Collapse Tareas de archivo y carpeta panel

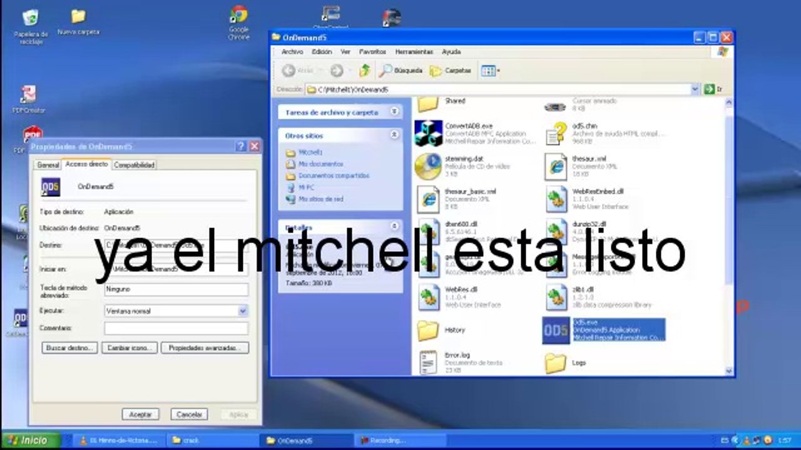coord(394,112)
